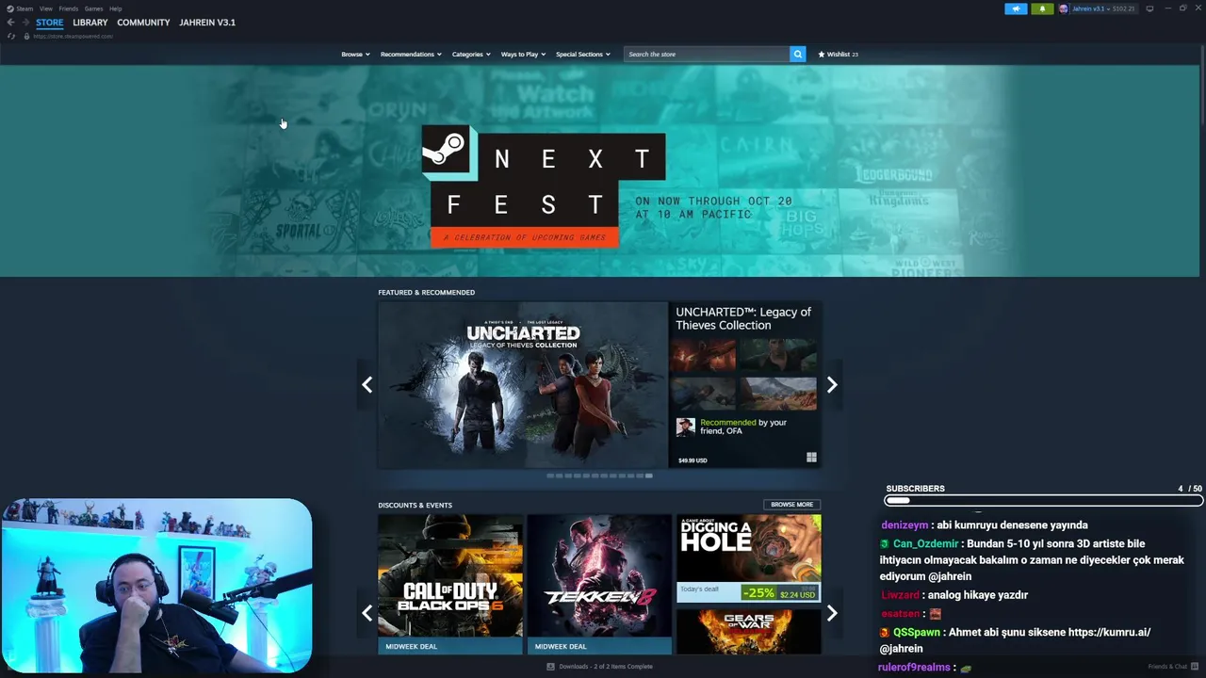Screen dimensions: 1206x678
Task: Switch to the COMMUNITY tab
Action: tap(143, 23)
